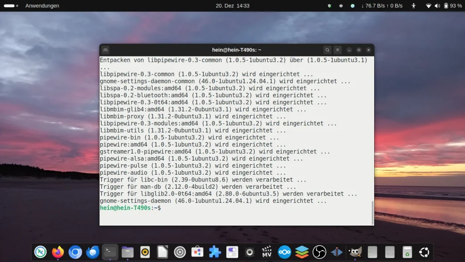This screenshot has width=465, height=262.
Task: Open system Settings via the gear icon
Action: point(180,252)
